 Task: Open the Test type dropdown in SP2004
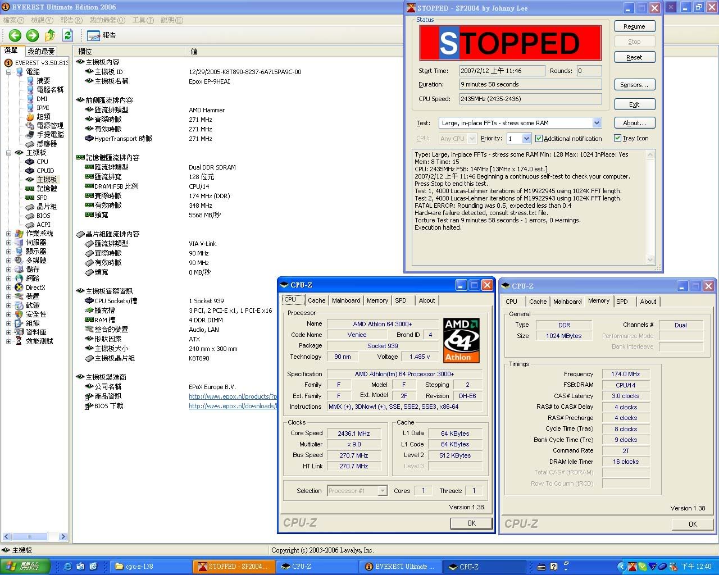point(597,123)
